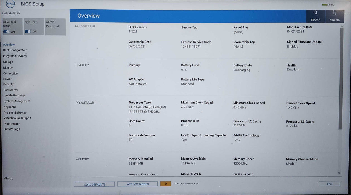Click the APPLY CHANGES button
This screenshot has height=195, width=351.
pos(137,184)
